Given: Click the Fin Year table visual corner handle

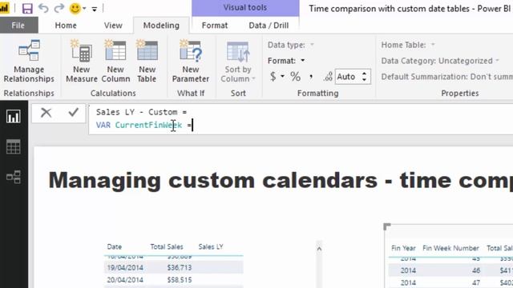Looking at the screenshot, I should (387, 226).
